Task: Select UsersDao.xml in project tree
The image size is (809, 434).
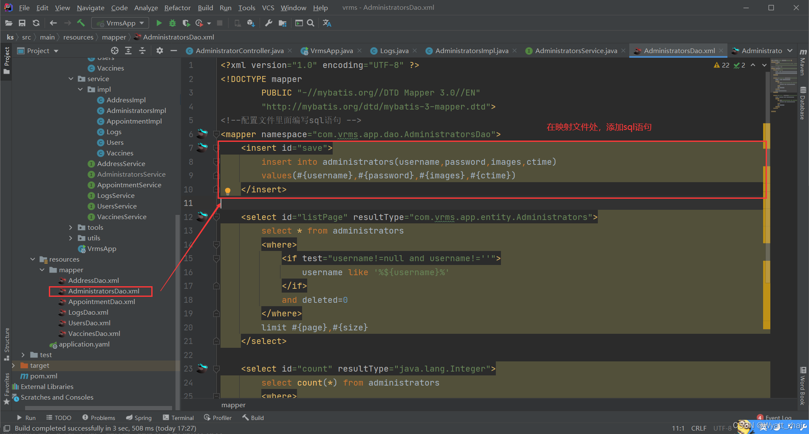Action: pos(89,323)
